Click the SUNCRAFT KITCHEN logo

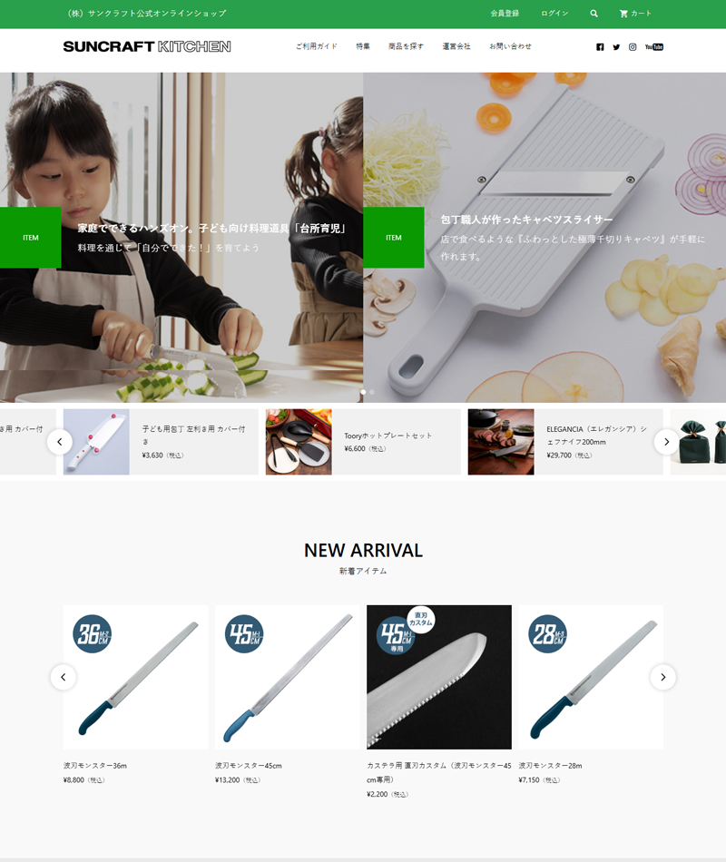click(x=147, y=46)
